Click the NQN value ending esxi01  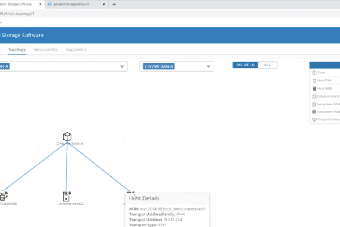173,209
